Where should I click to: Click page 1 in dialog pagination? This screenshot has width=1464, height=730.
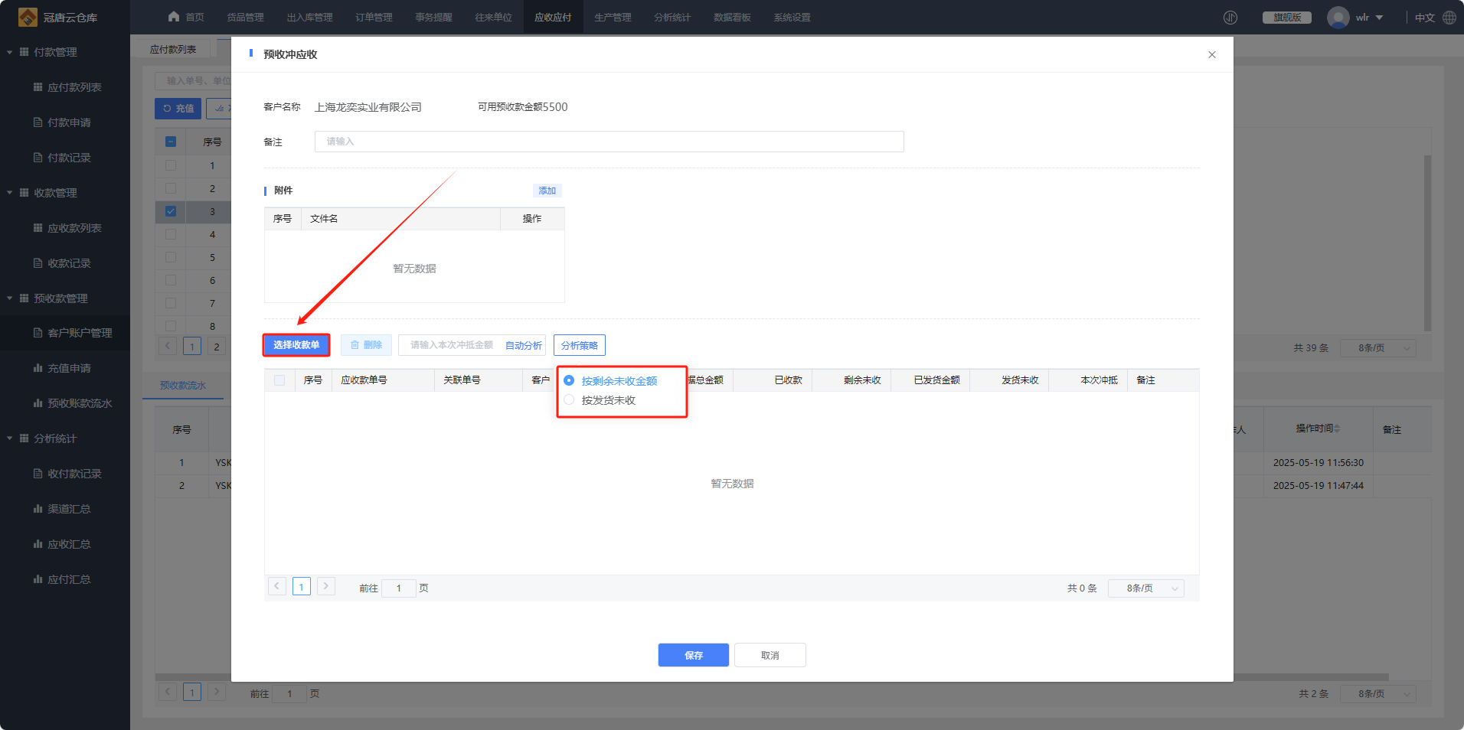point(302,587)
